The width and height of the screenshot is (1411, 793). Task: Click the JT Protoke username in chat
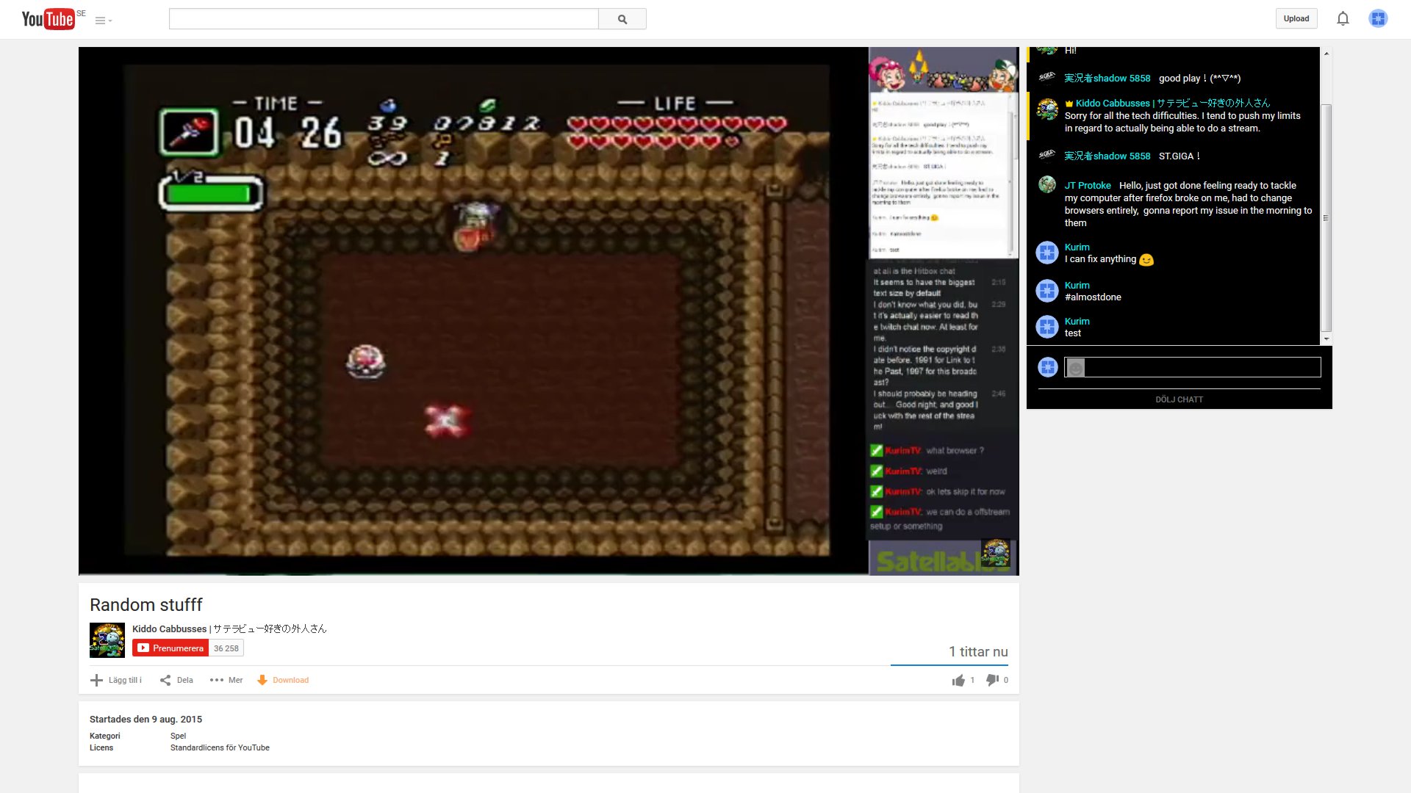(1088, 186)
